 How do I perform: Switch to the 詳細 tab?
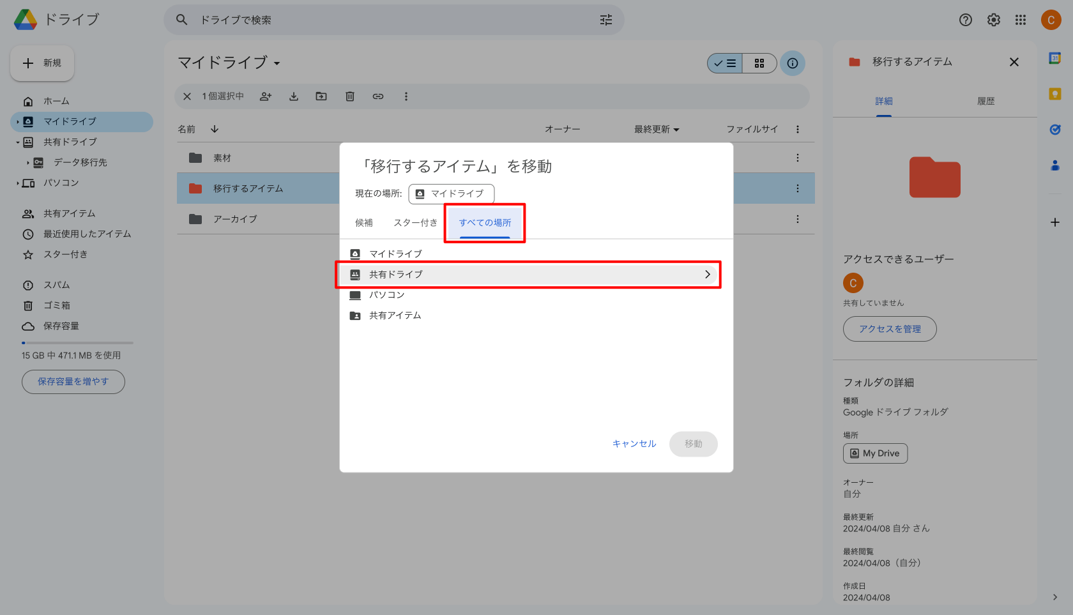884,101
